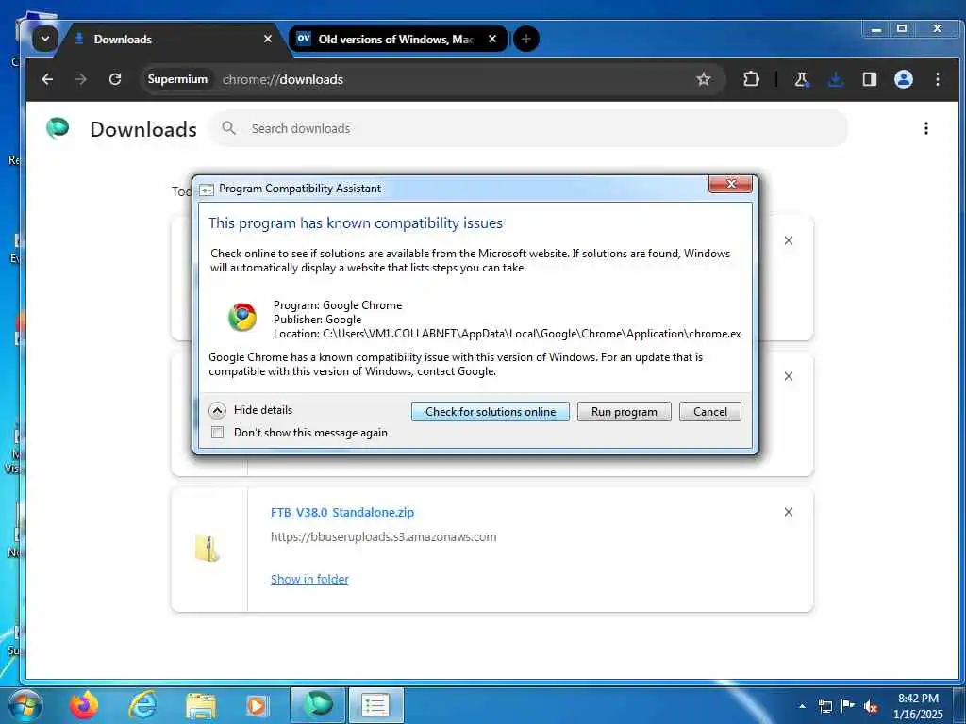Bookmark this page with star icon
The width and height of the screenshot is (966, 724).
pos(703,79)
